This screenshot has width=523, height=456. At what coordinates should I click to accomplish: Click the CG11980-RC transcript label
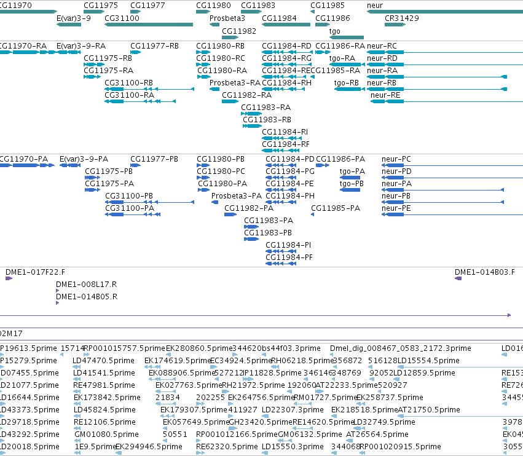pyautogui.click(x=221, y=58)
